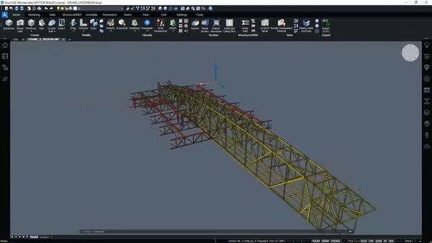Viewport: 432px width, 243px height.
Task: Click the Level of Detail tool
Action: point(265,26)
